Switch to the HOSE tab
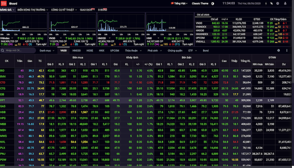Image resolution: width=294 pixels, height=168 pixels. pos(90,51)
